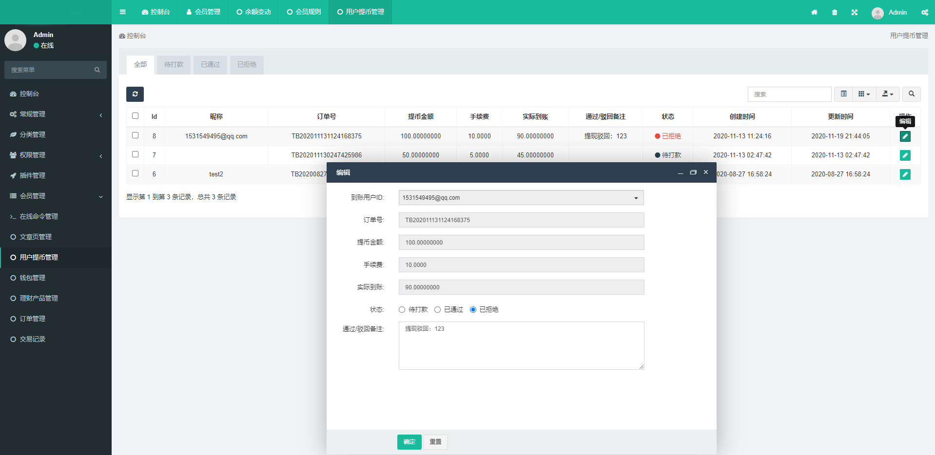Expand 会员管理 in the sidebar

(x=56, y=196)
